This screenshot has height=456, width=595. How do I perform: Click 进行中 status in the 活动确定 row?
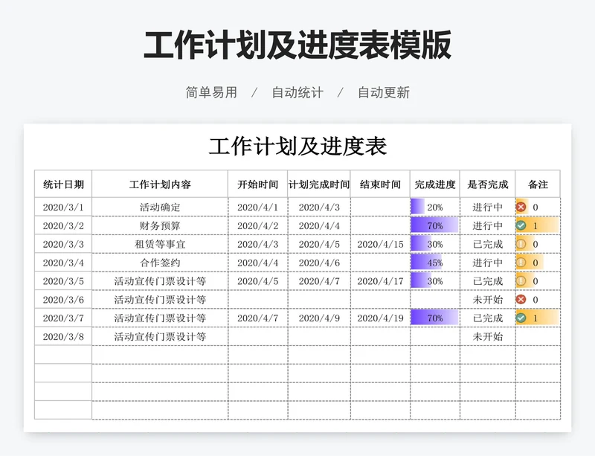tap(488, 207)
